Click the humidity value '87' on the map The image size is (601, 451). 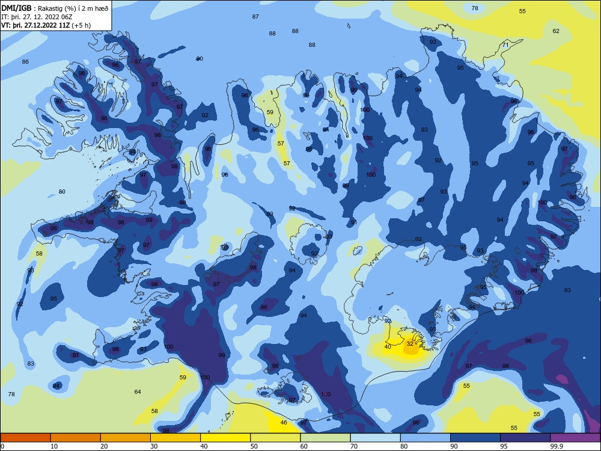click(255, 16)
